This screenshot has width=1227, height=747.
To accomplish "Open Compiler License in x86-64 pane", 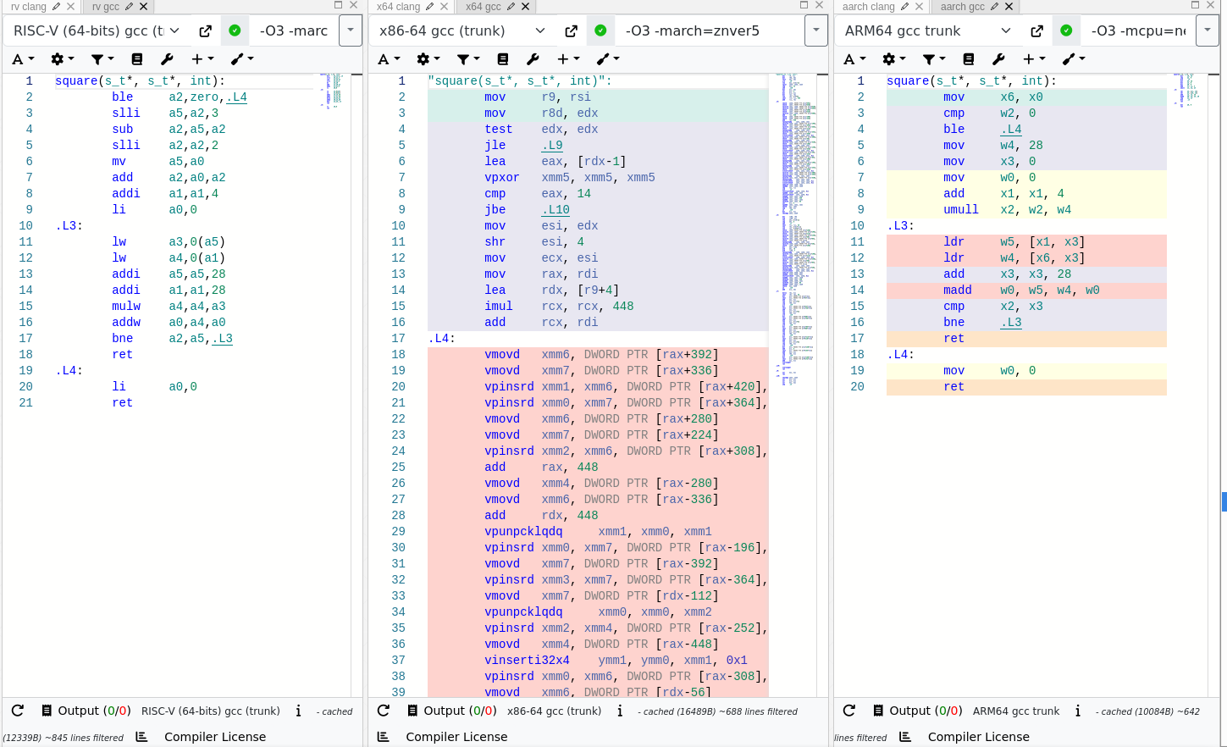I will 442,737.
